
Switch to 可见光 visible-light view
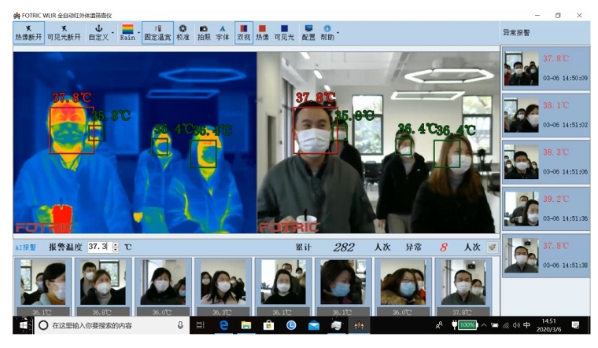click(284, 32)
